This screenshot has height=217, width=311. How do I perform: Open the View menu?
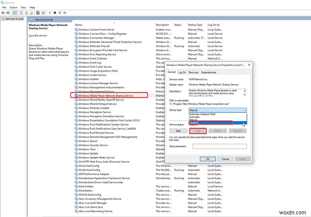point(23,7)
